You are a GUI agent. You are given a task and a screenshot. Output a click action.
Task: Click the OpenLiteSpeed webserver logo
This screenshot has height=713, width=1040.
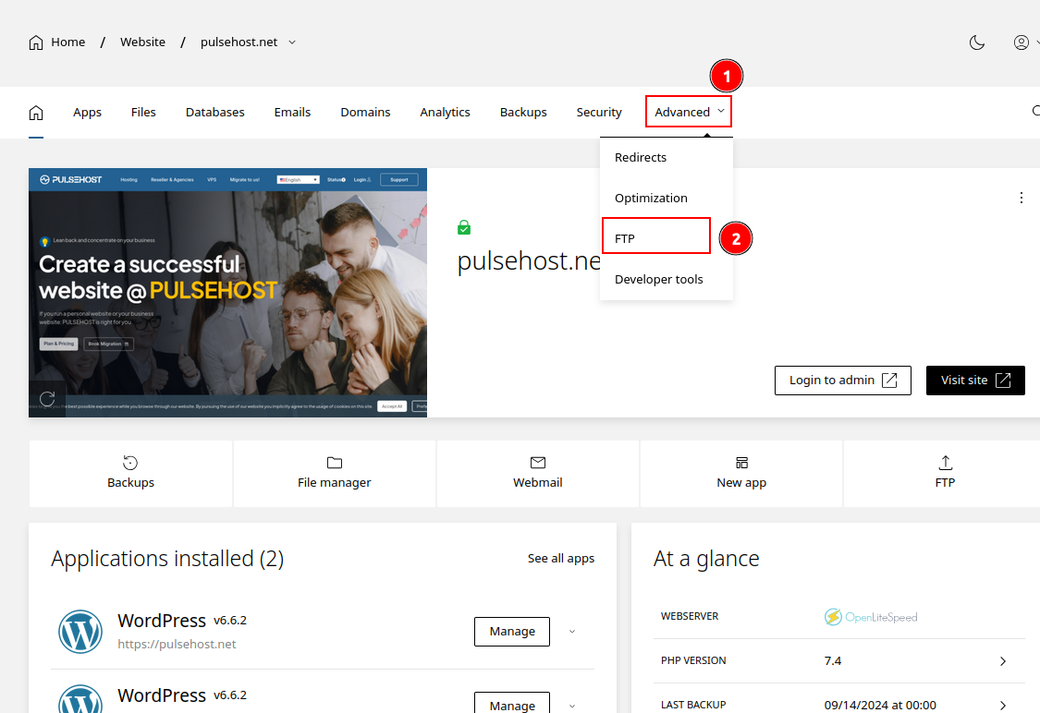click(871, 617)
